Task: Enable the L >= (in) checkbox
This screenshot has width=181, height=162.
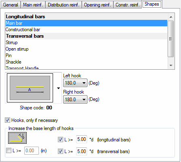Action: point(9,151)
